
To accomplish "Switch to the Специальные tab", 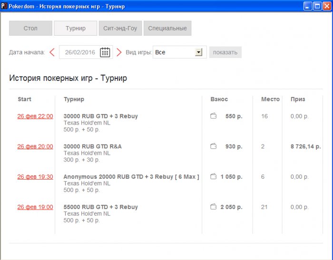I will click(167, 28).
